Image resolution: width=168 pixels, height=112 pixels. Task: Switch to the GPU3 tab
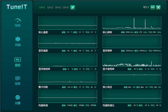tap(58, 7)
